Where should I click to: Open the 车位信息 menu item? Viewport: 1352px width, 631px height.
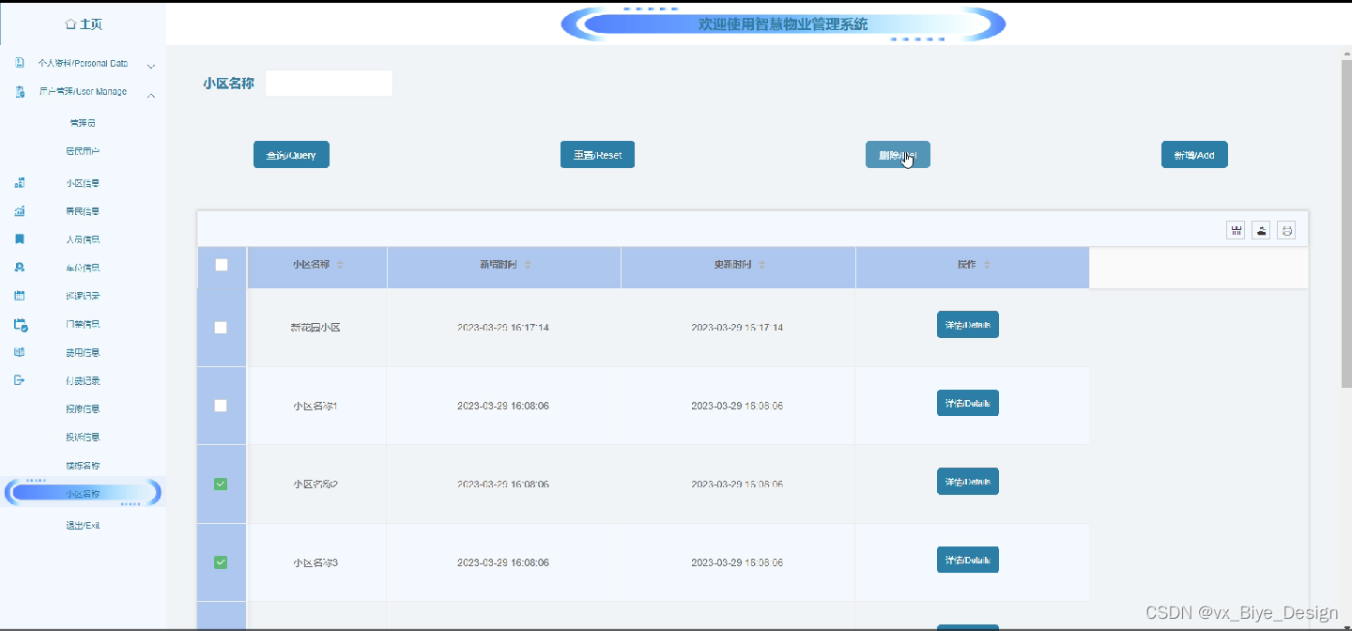[83, 268]
